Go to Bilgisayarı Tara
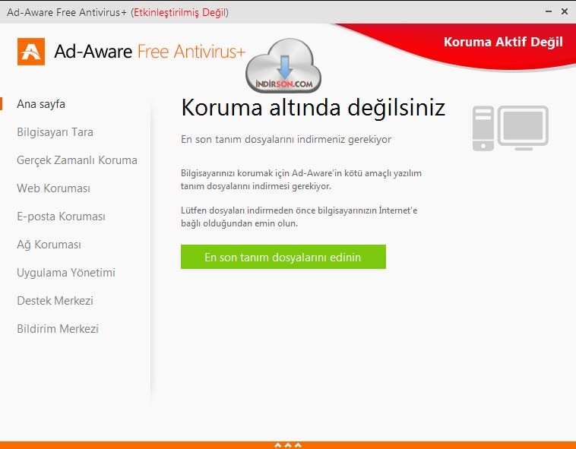Viewport: 576px width, 449px height. 55,132
